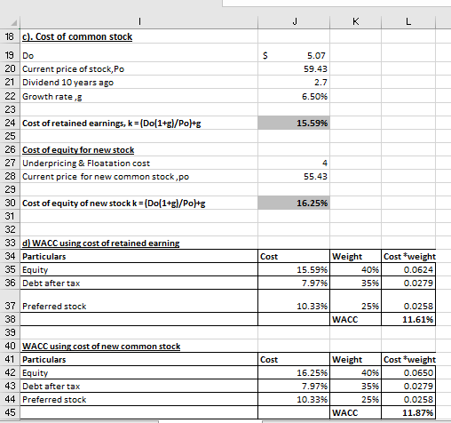451x423 pixels.
Task: Select the 0.0624 cell
Action: [408, 269]
